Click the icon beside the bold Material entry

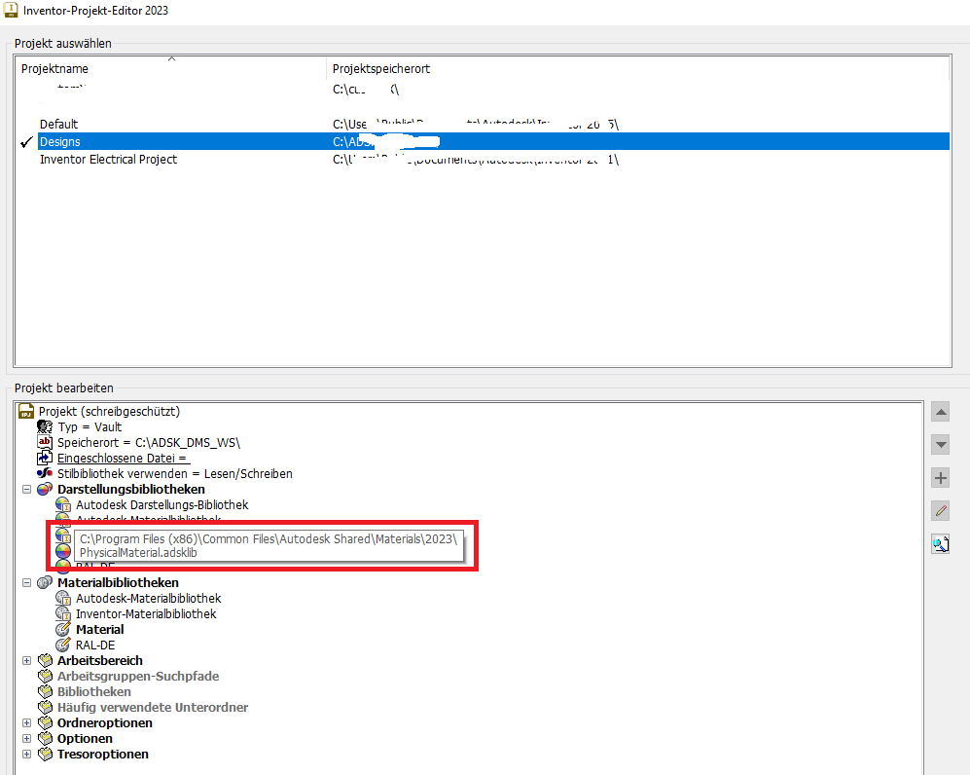click(x=63, y=629)
